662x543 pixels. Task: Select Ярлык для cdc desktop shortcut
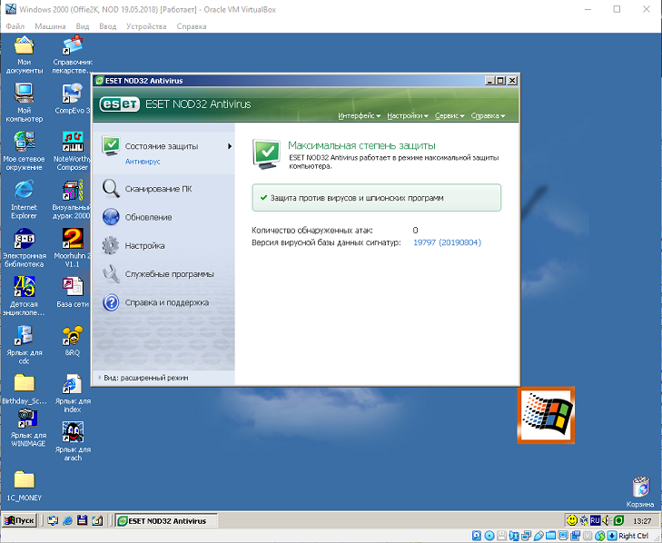tap(25, 345)
